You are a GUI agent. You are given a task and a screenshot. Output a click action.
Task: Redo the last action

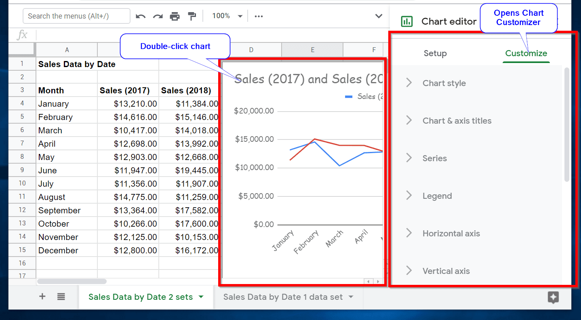(x=158, y=16)
